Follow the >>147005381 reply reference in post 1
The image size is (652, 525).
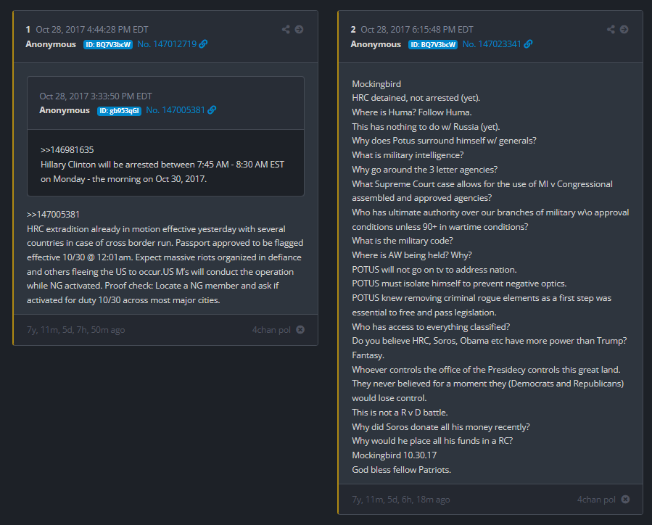coord(53,215)
